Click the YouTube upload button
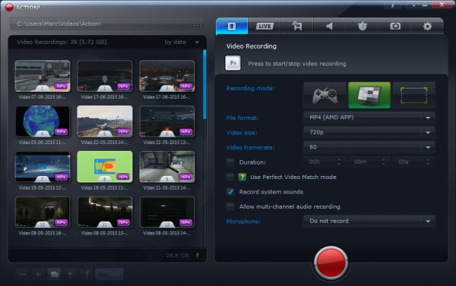Screen dimensions: 456x286 coord(109,274)
